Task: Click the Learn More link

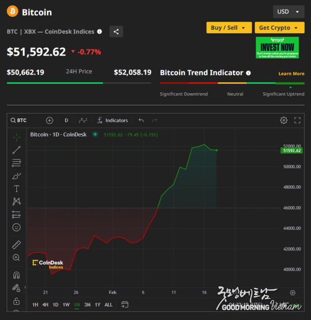Action: (291, 74)
